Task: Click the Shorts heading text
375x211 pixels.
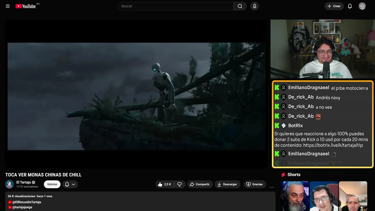Action: click(x=294, y=175)
